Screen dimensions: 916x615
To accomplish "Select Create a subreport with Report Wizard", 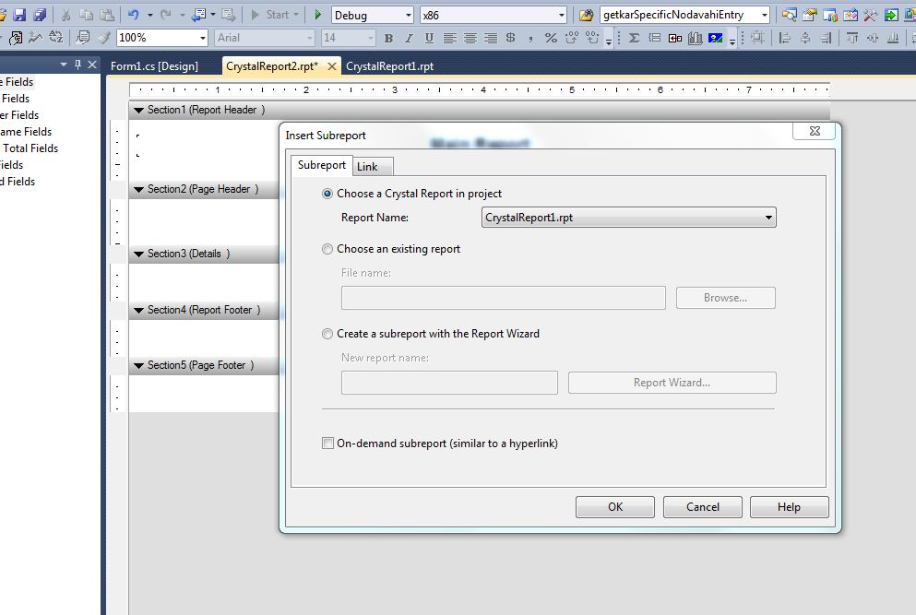I will click(327, 334).
